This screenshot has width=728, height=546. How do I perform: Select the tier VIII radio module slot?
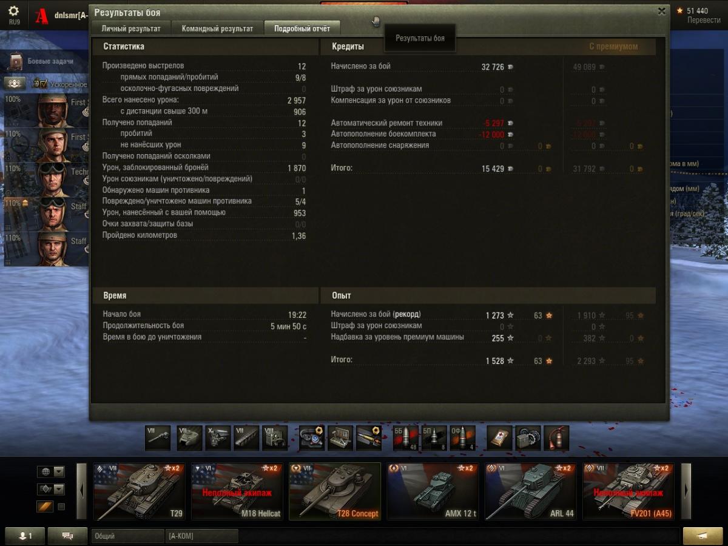point(275,438)
